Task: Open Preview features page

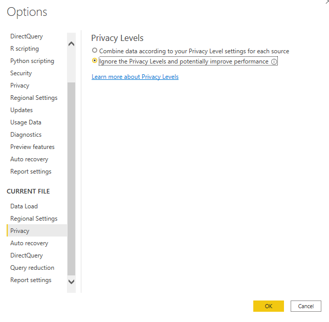Action: [32, 147]
